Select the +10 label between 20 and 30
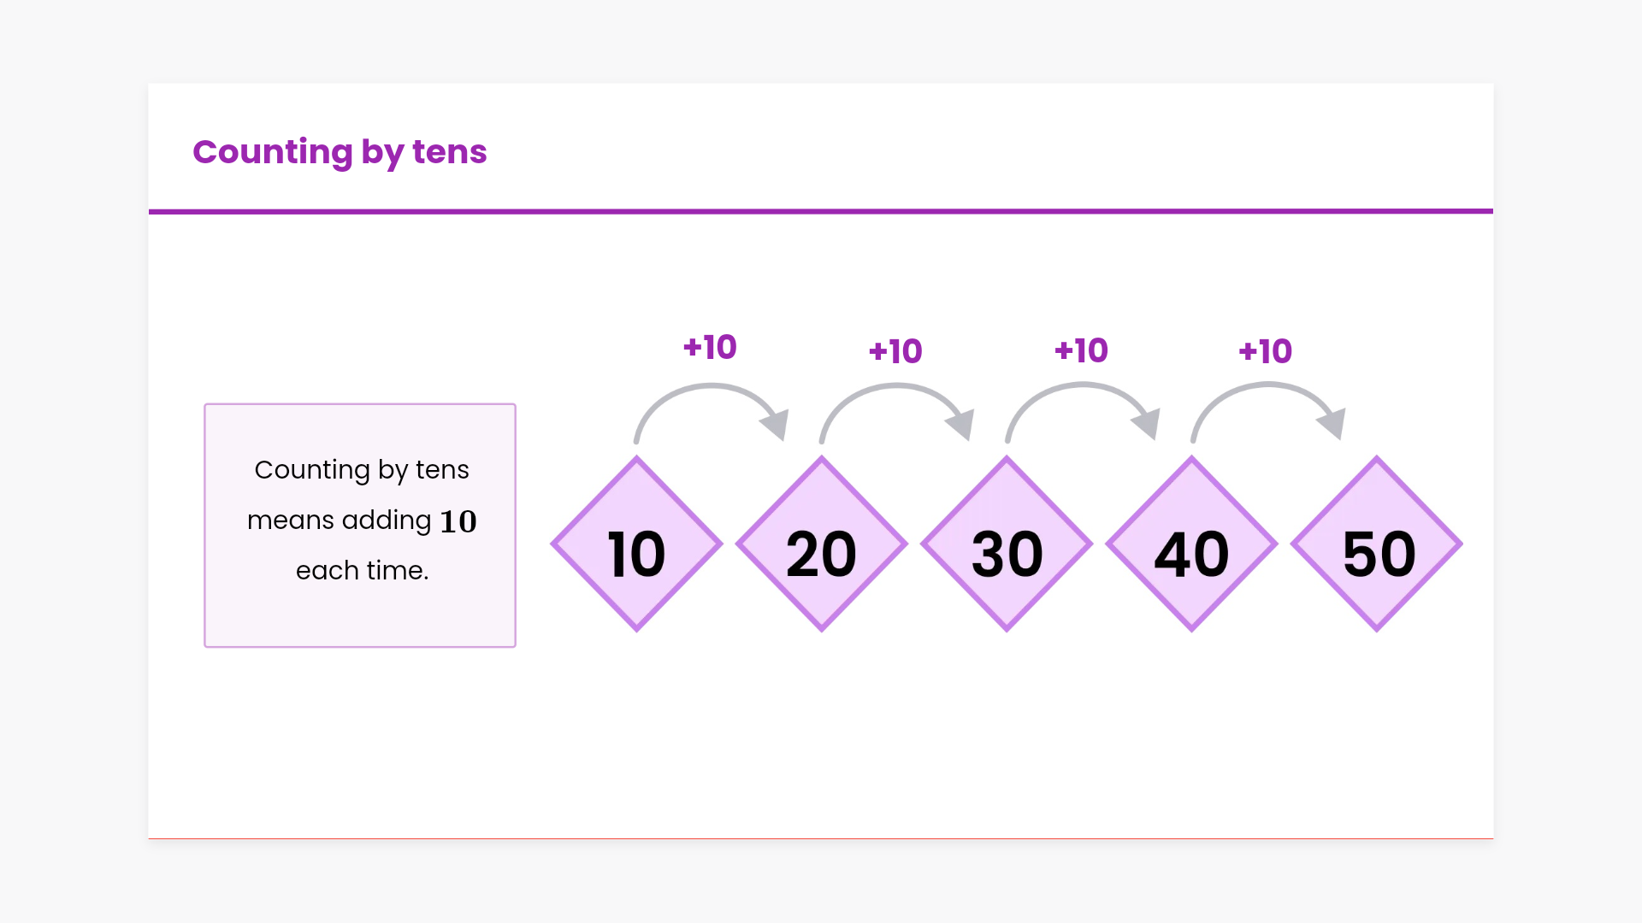 tap(895, 351)
